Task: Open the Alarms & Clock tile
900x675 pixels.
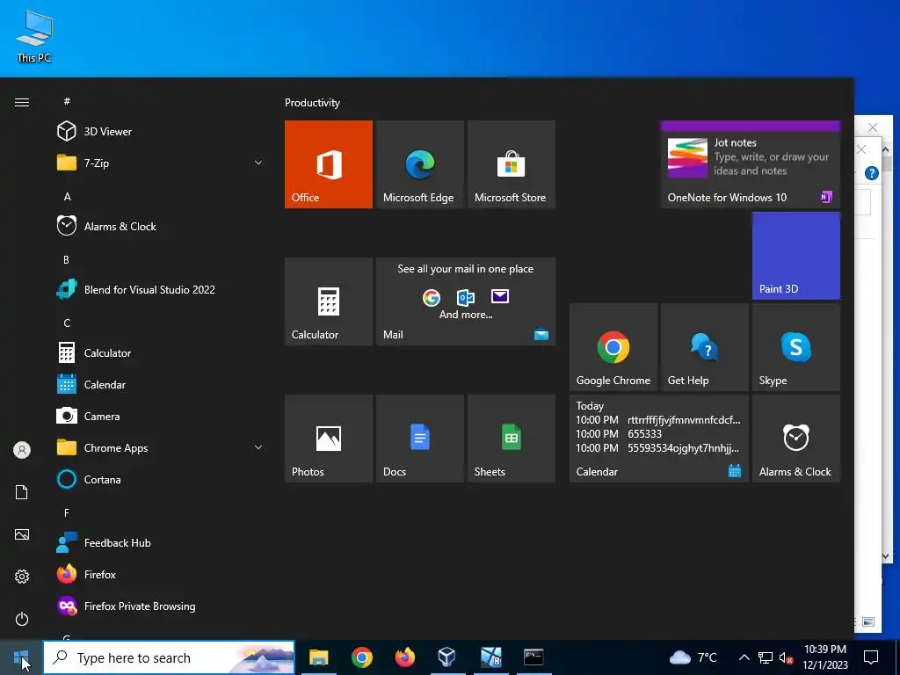Action: pos(796,439)
